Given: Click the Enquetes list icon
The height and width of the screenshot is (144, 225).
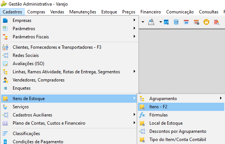Looking at the screenshot, I should (x=5, y=88).
